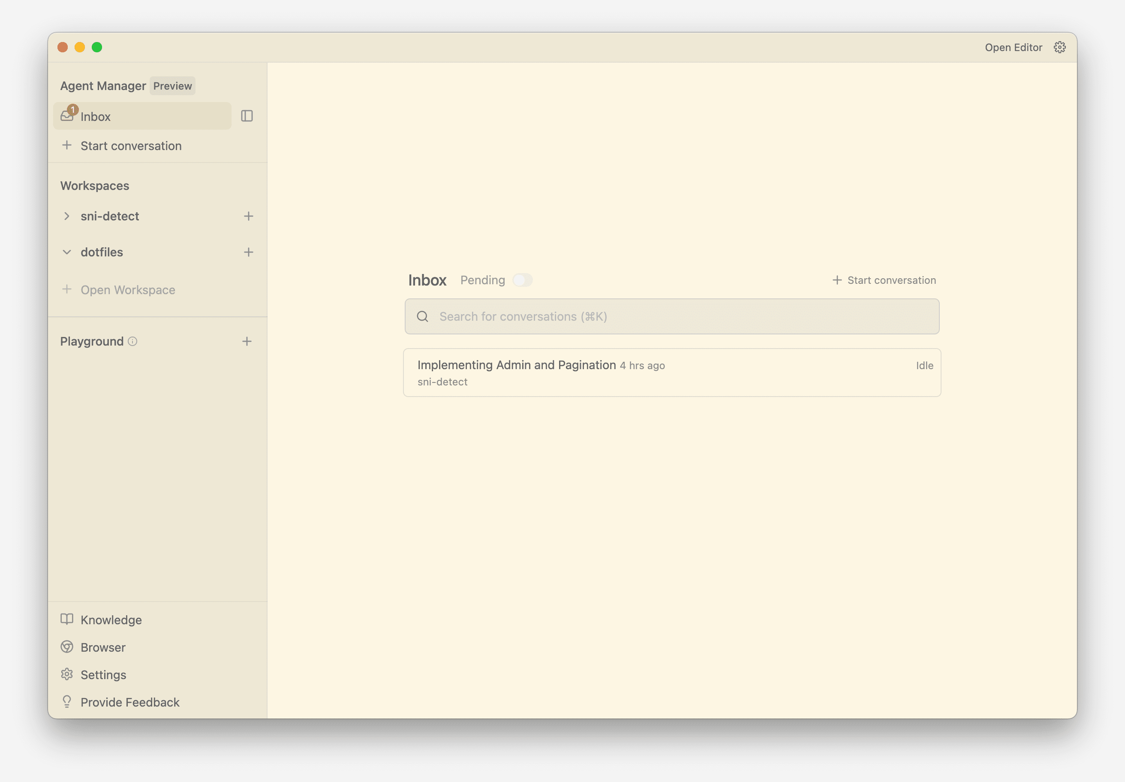Click the Inbox tray icon with badge
1125x782 pixels.
tap(67, 116)
